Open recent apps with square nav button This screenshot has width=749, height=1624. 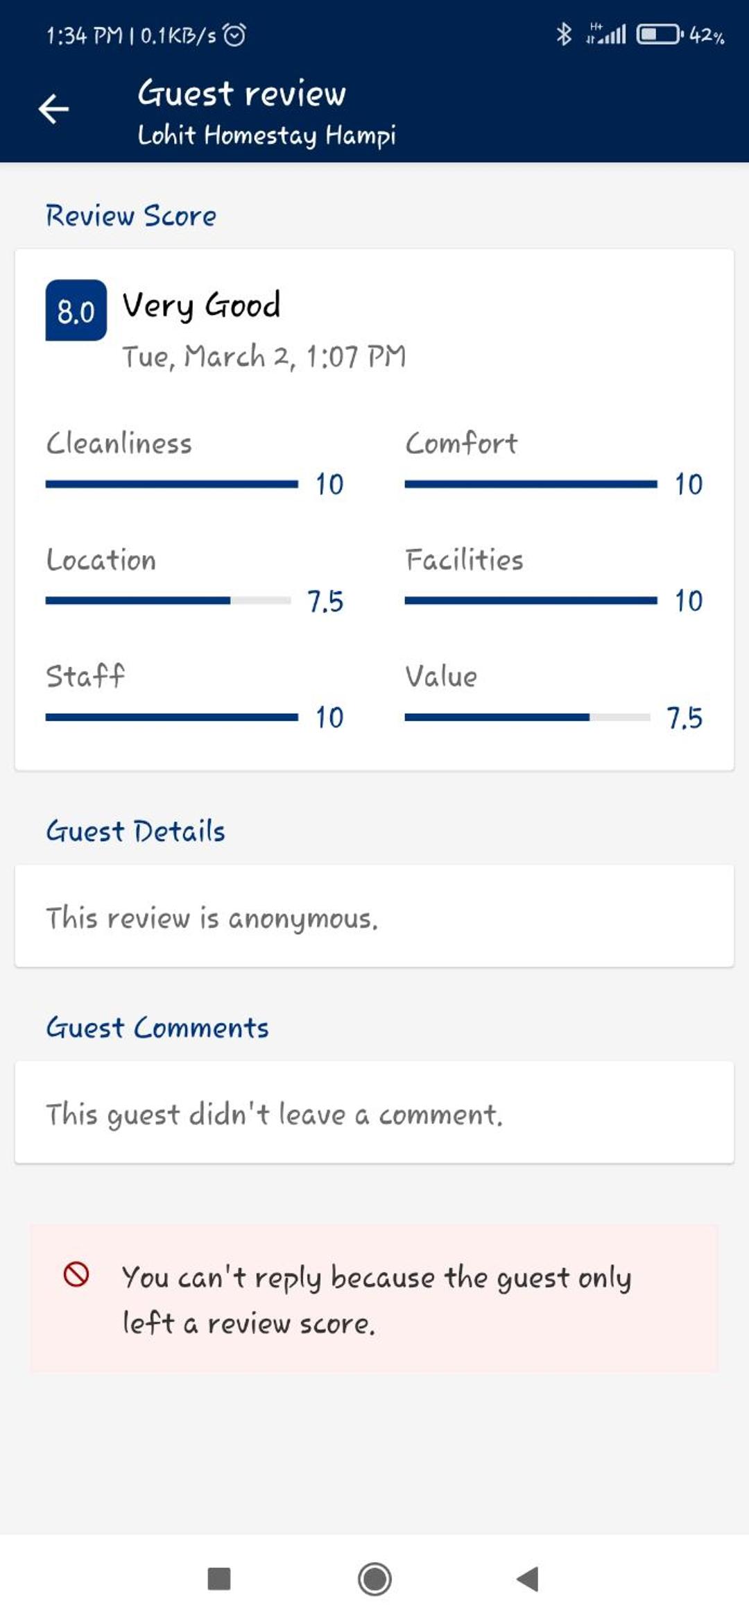point(219,1579)
